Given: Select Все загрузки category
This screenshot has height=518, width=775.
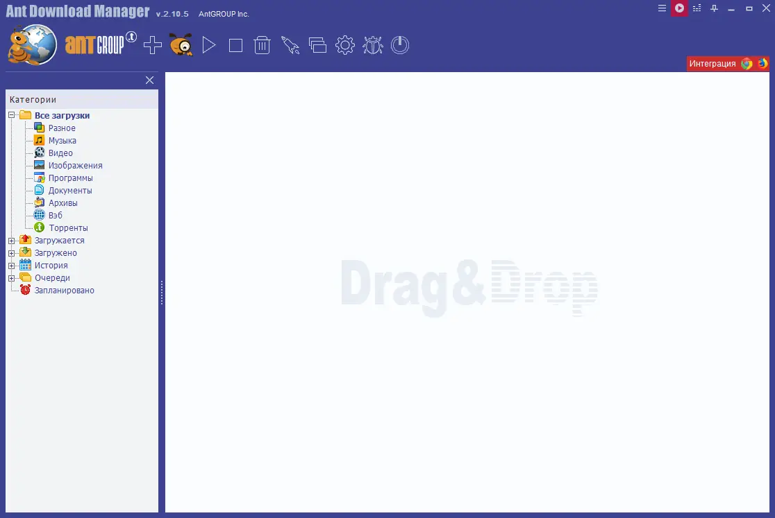Looking at the screenshot, I should pos(62,115).
